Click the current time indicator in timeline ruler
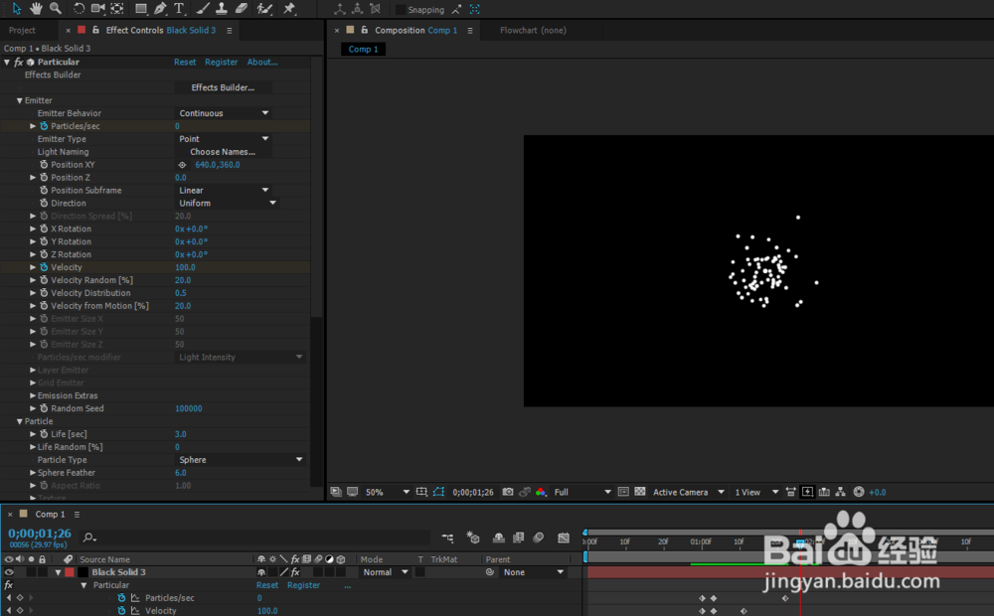Screen dimensions: 994x616 (x=800, y=542)
